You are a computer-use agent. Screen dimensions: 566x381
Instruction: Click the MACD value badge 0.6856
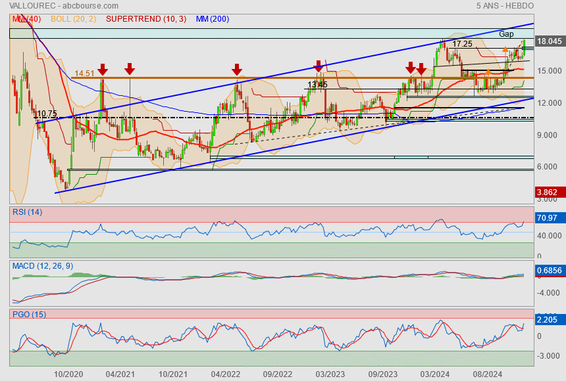(x=550, y=271)
